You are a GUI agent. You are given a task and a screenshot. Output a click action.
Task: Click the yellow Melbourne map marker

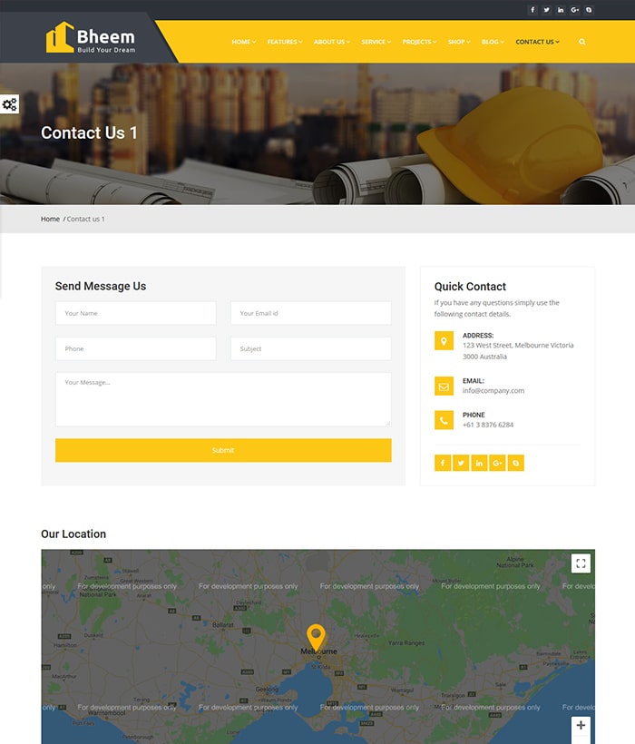[x=316, y=636]
